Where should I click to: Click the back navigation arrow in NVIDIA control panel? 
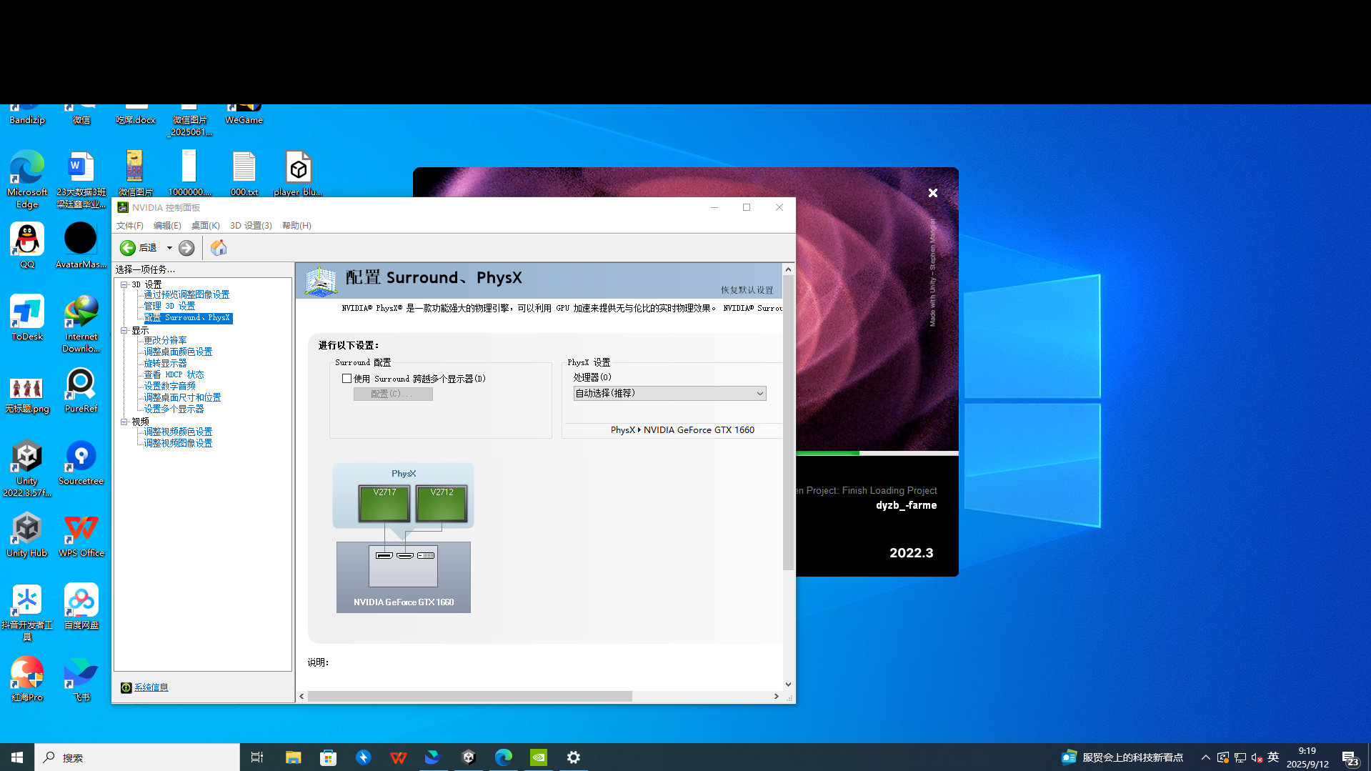127,247
